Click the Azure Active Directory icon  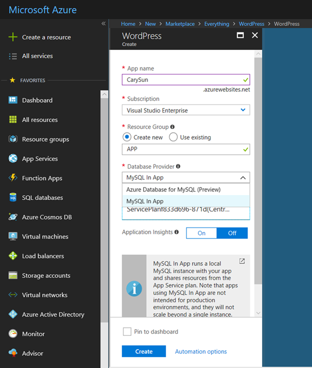(13, 314)
